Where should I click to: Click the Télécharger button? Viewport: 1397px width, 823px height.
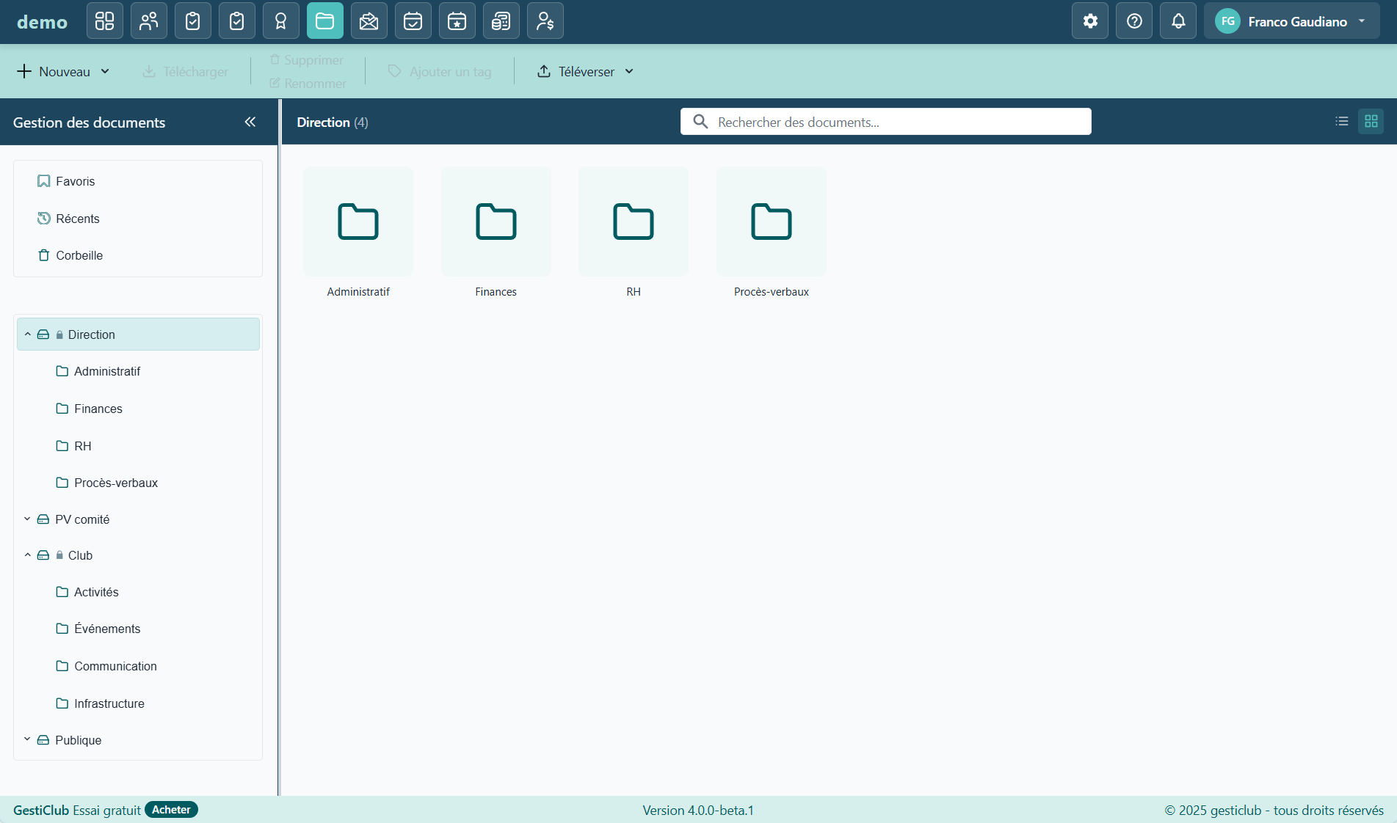(185, 71)
